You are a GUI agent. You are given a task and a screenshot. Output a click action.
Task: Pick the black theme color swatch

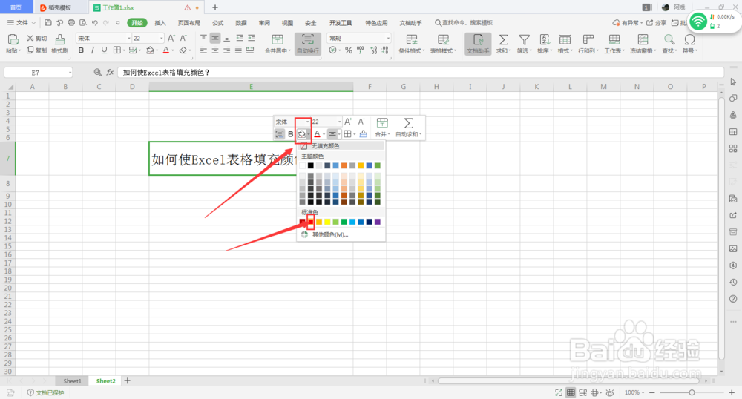[310, 166]
